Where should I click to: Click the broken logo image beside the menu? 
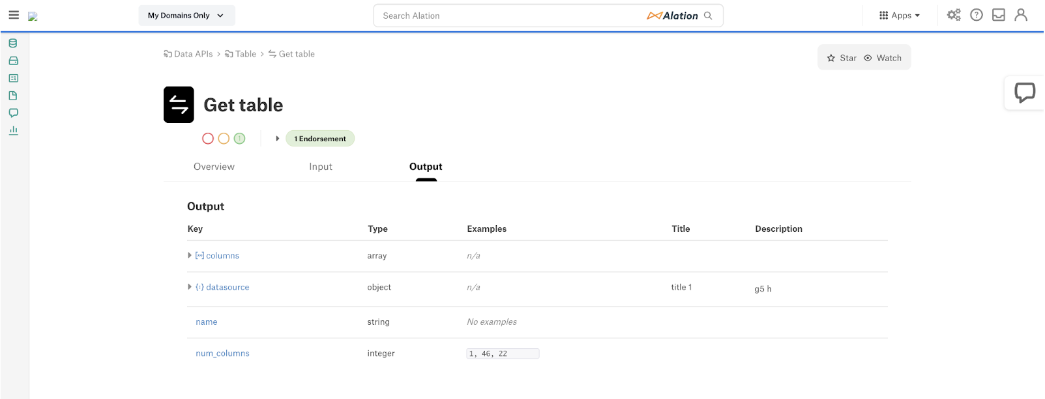tap(33, 16)
